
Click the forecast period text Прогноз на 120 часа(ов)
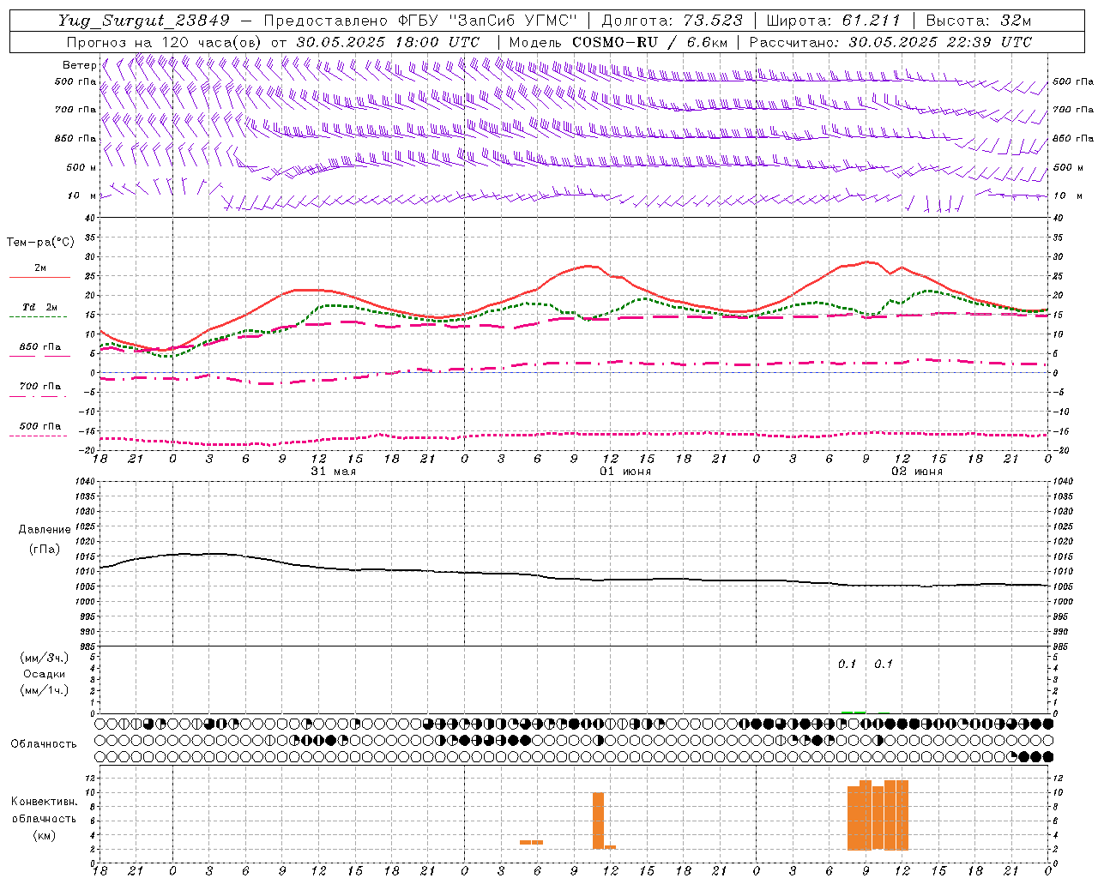coord(164,42)
